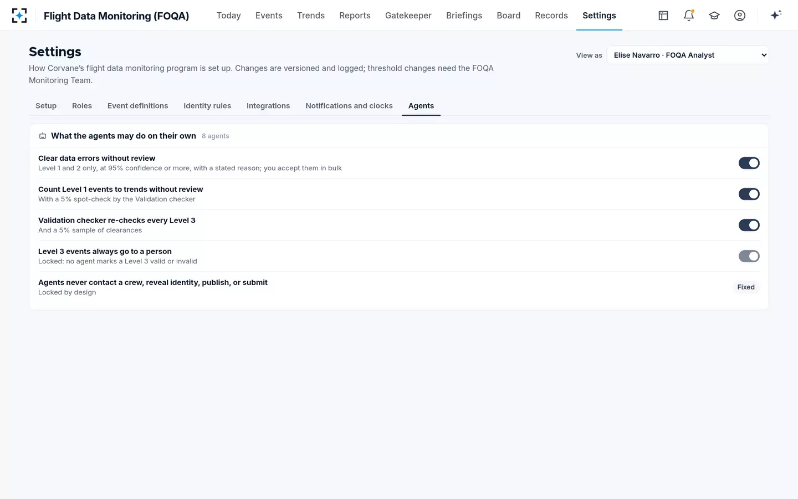Viewport: 798px width, 499px height.
Task: Click the Fixed badge
Action: (746, 287)
